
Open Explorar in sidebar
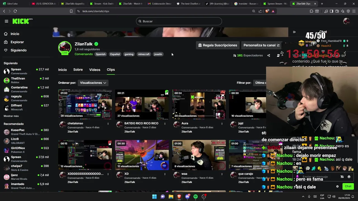point(17,42)
